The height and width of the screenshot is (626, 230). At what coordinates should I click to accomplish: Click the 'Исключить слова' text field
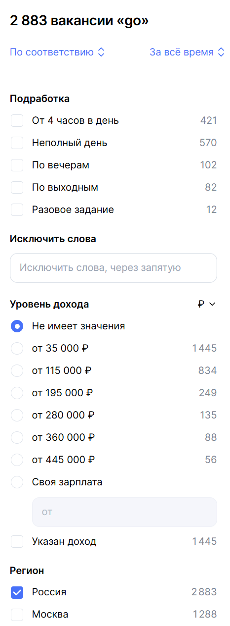coord(114,268)
